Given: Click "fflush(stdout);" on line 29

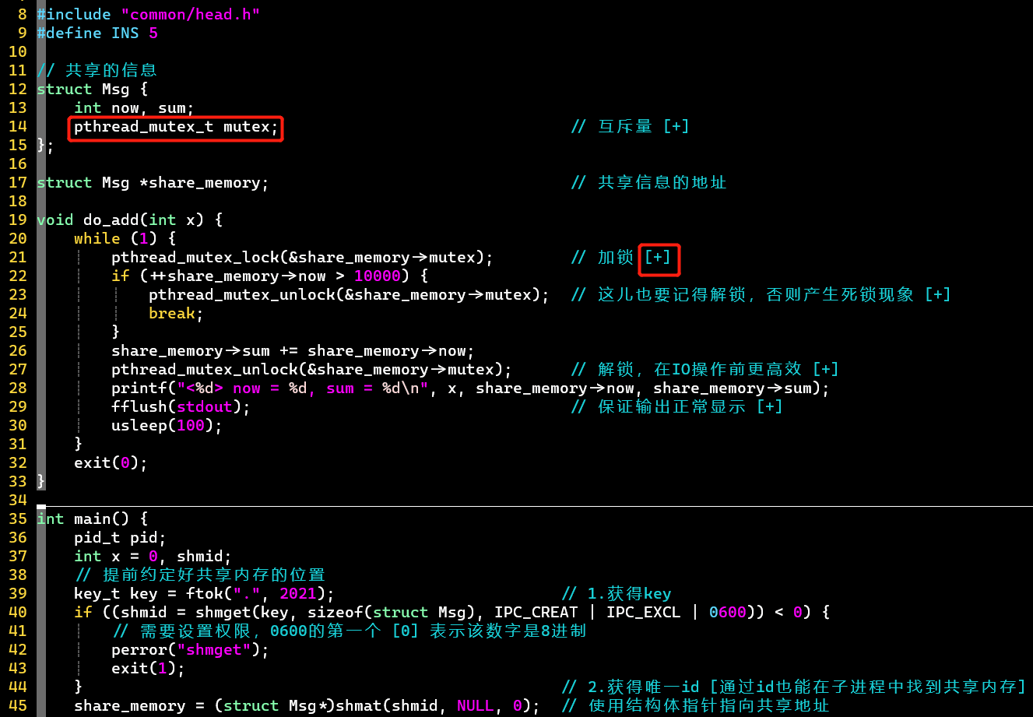Looking at the screenshot, I should click(181, 406).
